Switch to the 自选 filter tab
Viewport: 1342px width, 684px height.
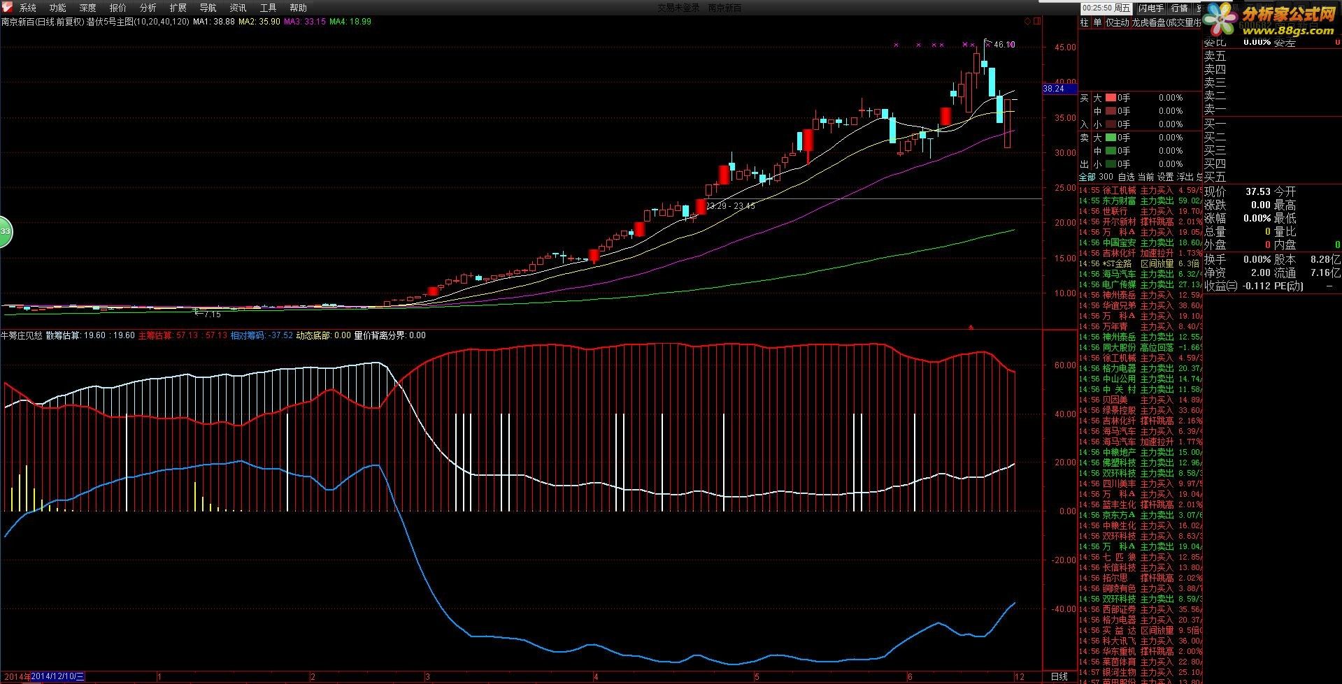click(1126, 177)
